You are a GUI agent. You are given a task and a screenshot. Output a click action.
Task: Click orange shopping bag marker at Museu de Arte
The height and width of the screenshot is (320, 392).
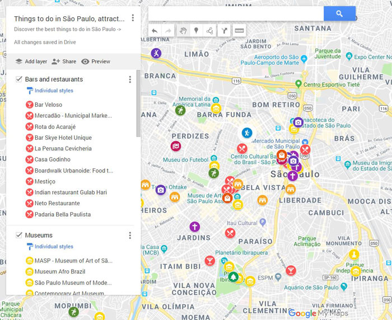pos(227,199)
